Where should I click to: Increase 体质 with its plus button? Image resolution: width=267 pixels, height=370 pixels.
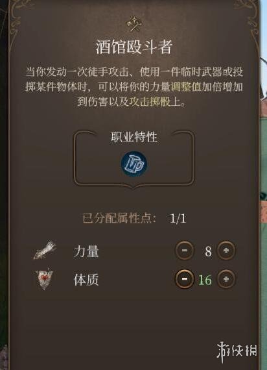226,279
